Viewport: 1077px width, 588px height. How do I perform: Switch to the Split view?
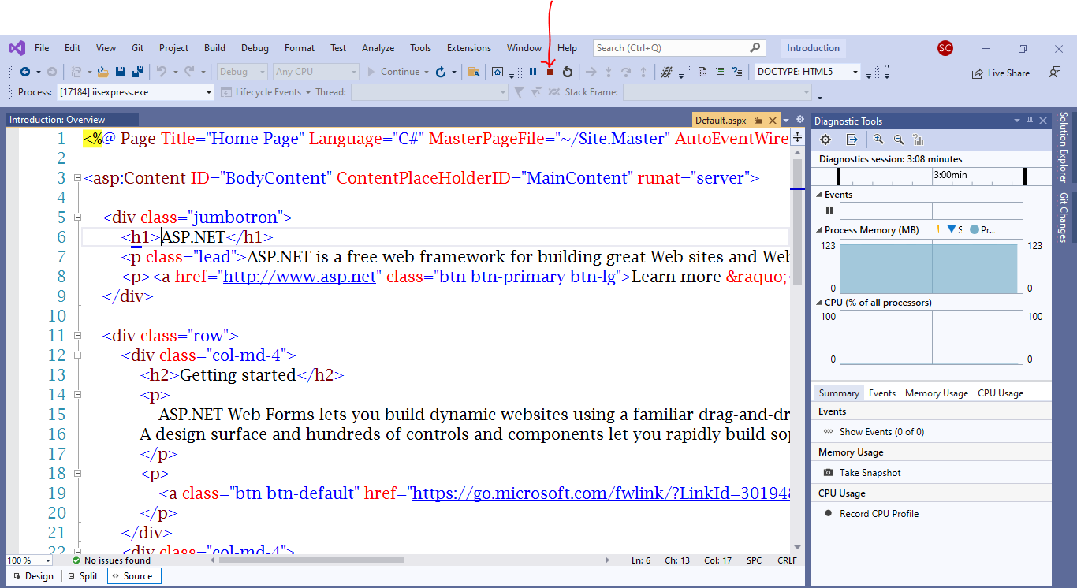click(x=83, y=576)
